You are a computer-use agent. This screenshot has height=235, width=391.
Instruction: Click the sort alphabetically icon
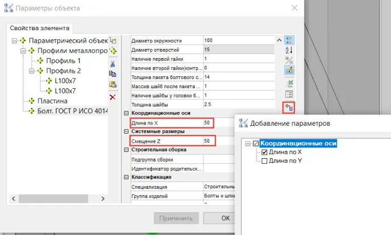tap(288, 50)
